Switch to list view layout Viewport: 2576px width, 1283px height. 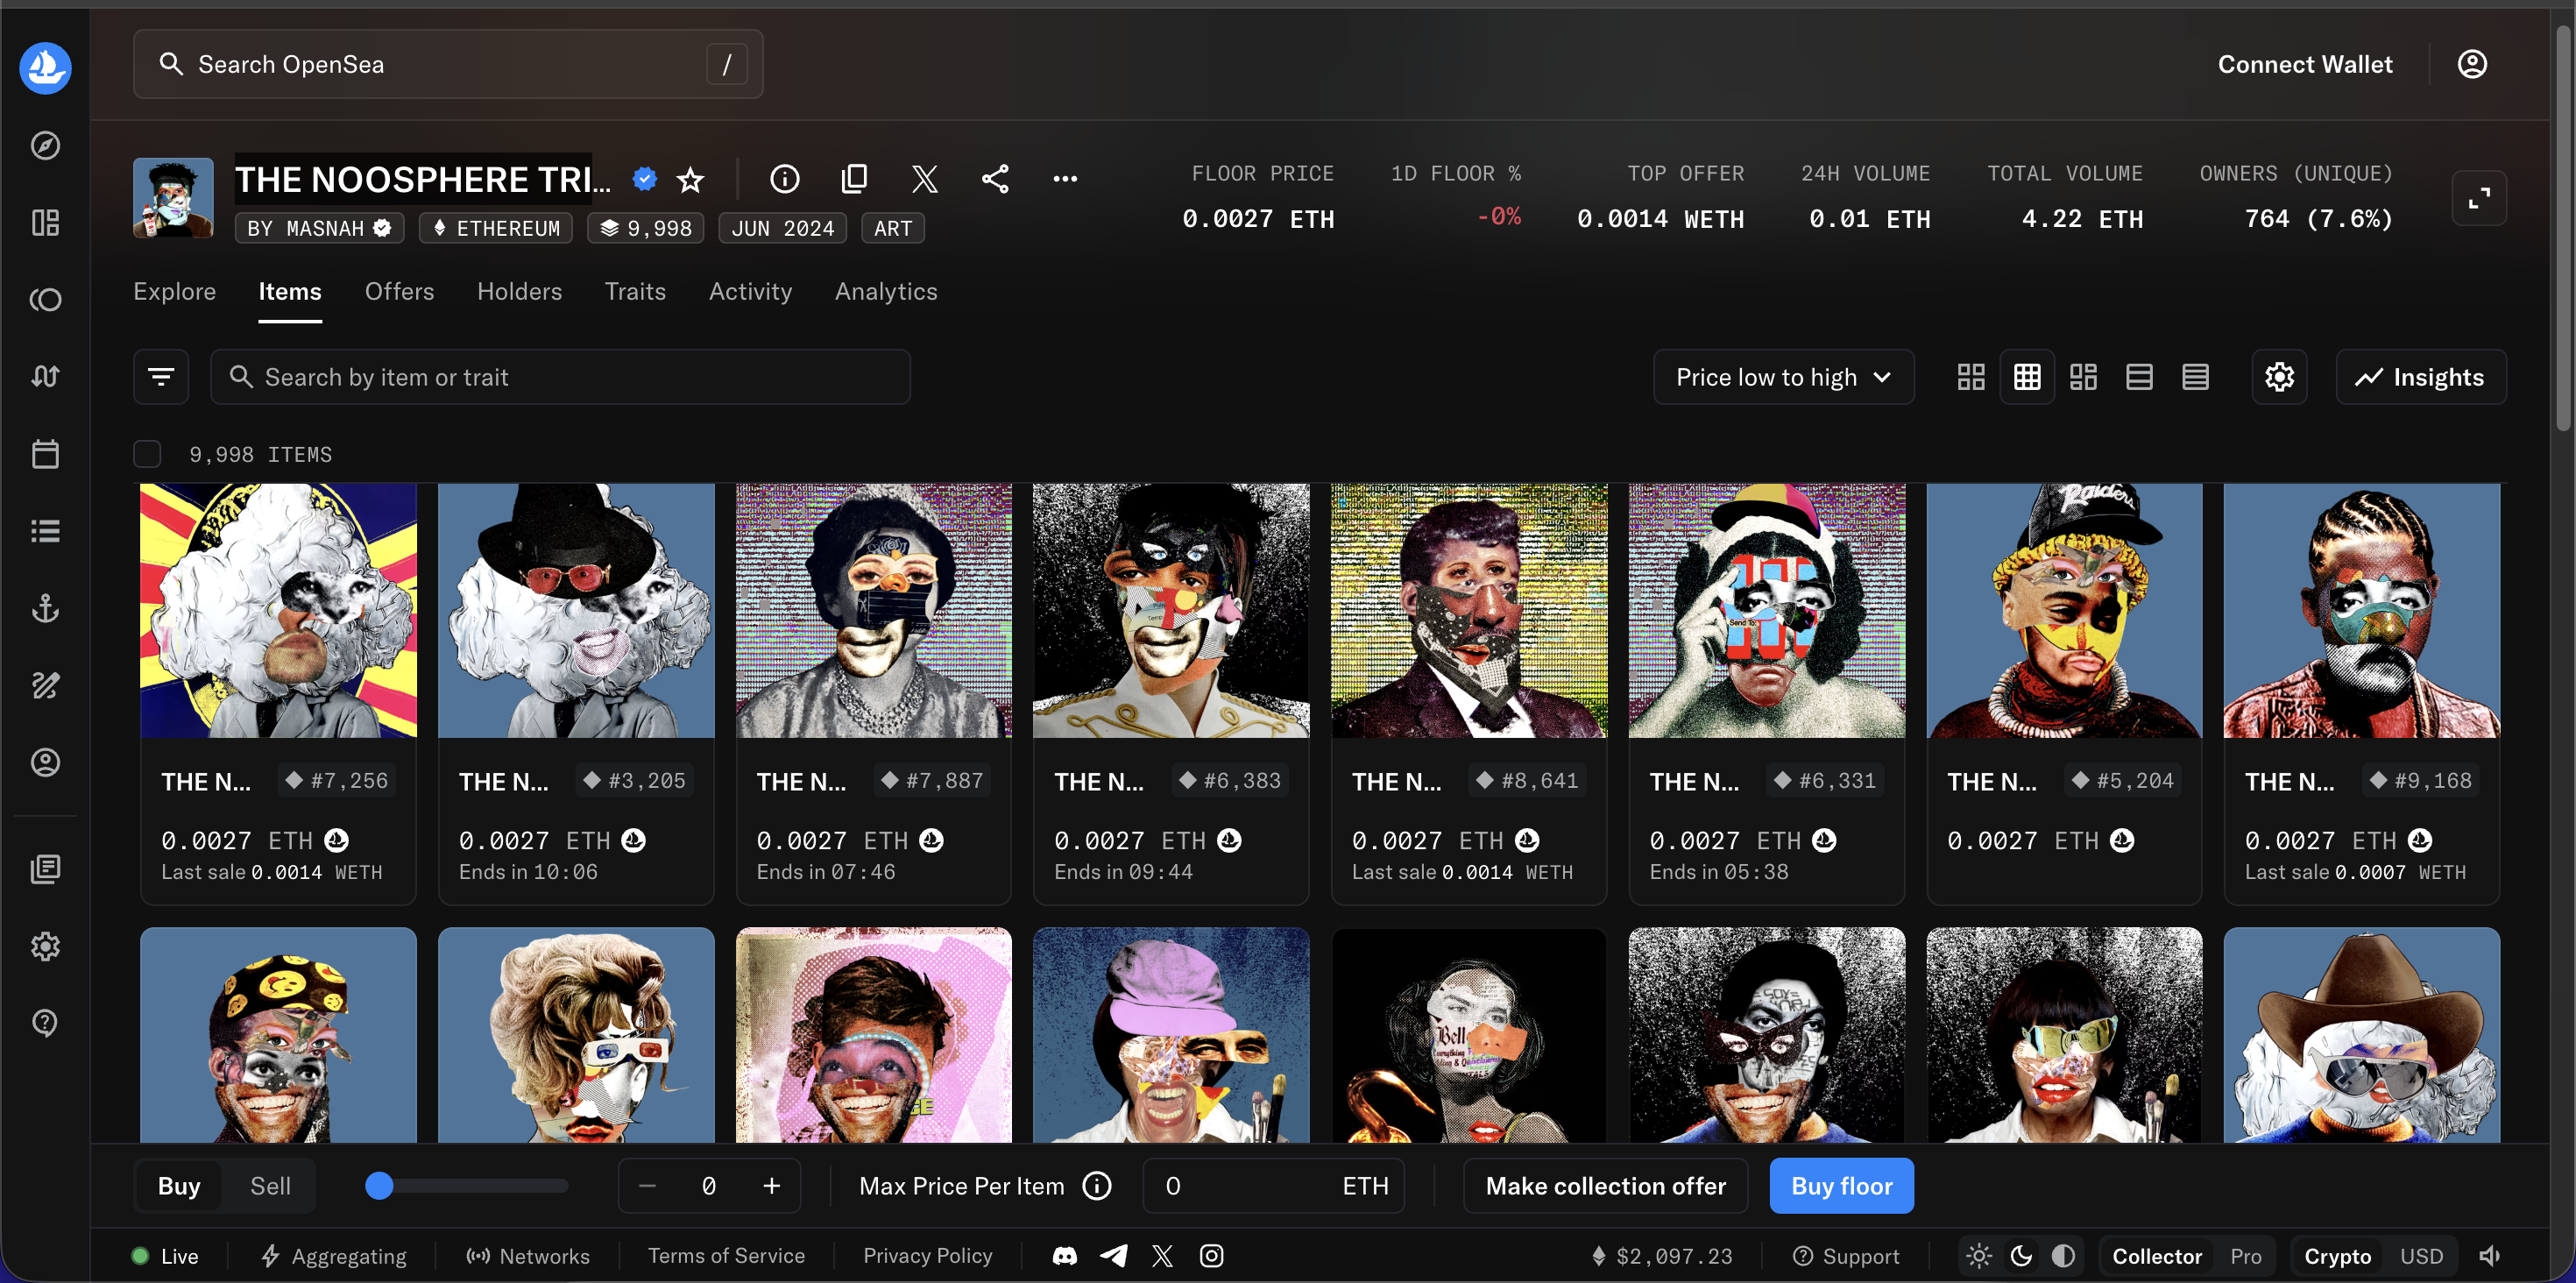[x=2139, y=377]
